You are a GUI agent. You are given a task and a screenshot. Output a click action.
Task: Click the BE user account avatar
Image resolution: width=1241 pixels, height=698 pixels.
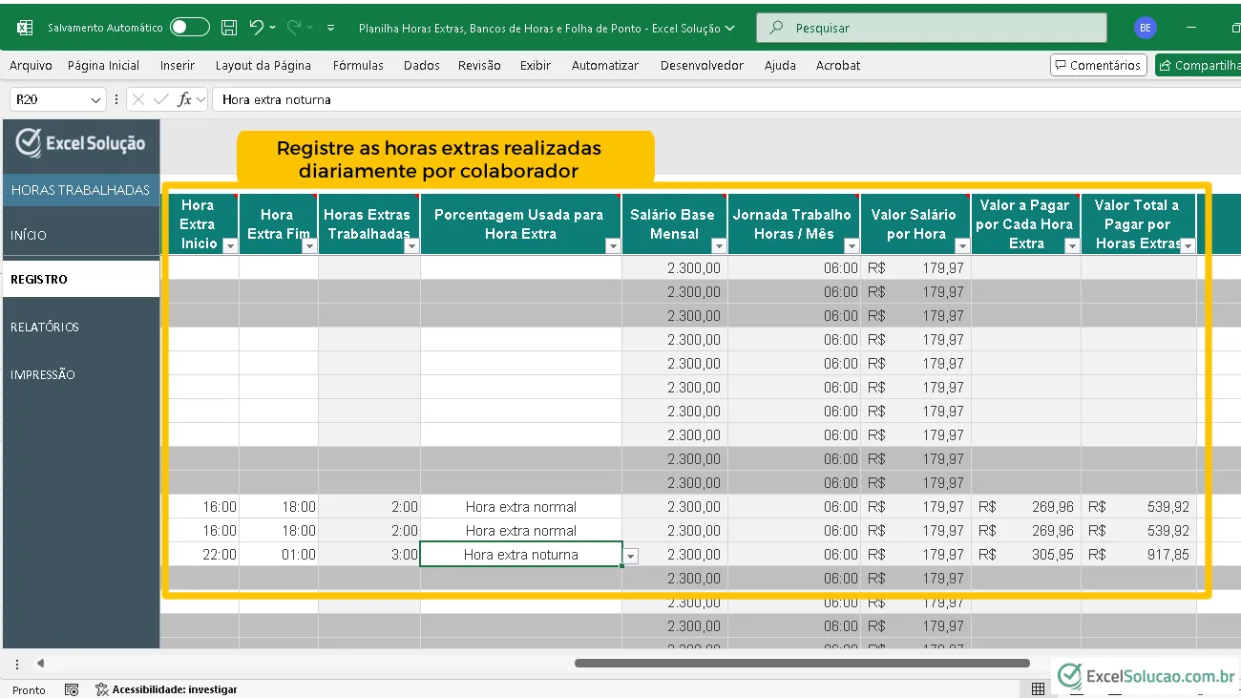pos(1145,28)
